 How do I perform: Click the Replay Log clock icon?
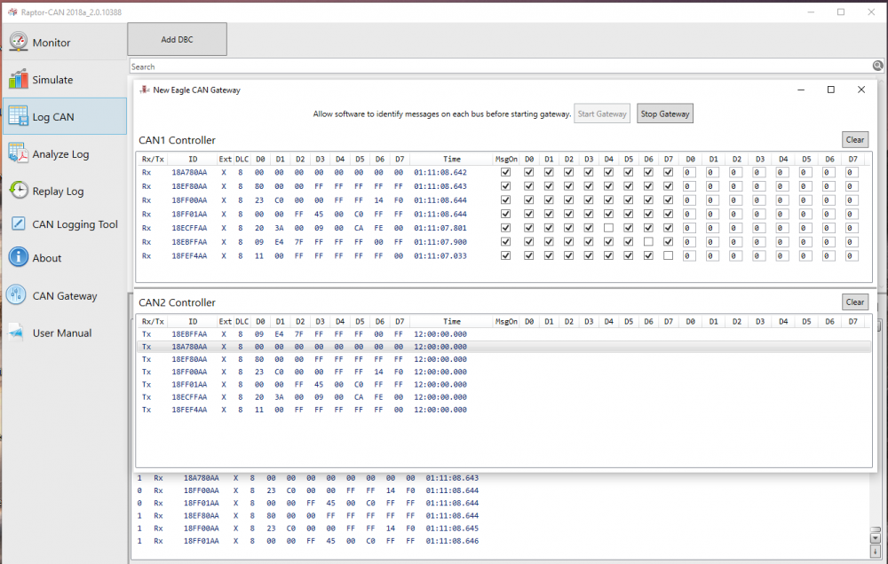pos(18,191)
